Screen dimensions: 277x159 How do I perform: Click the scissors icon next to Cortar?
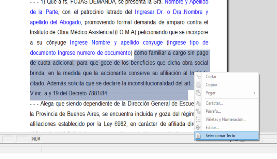(198, 77)
